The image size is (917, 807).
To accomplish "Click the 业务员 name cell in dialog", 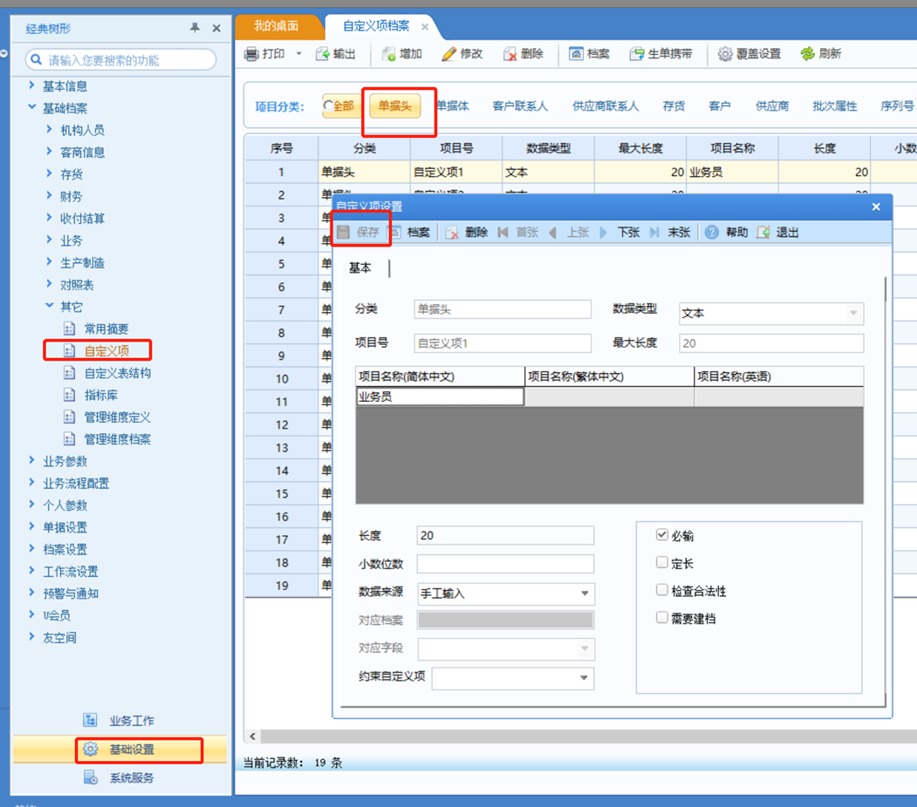I will point(439,397).
